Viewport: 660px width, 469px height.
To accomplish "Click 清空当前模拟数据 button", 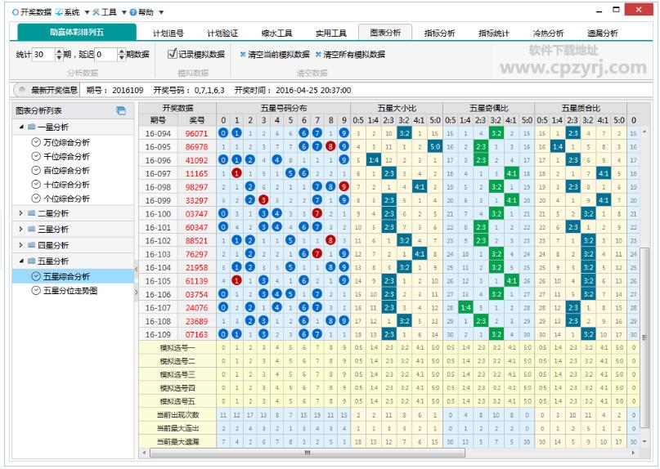I will point(275,54).
